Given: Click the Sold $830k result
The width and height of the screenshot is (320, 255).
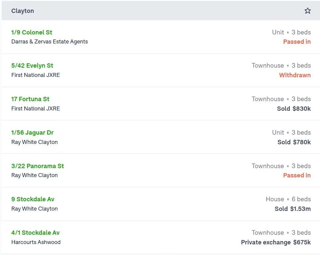Looking at the screenshot, I should point(294,109).
